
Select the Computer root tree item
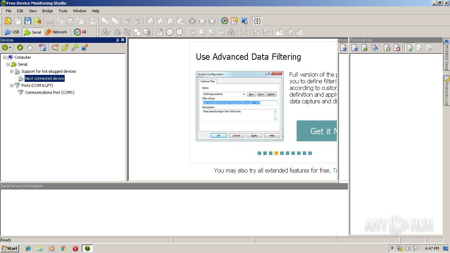[x=22, y=57]
